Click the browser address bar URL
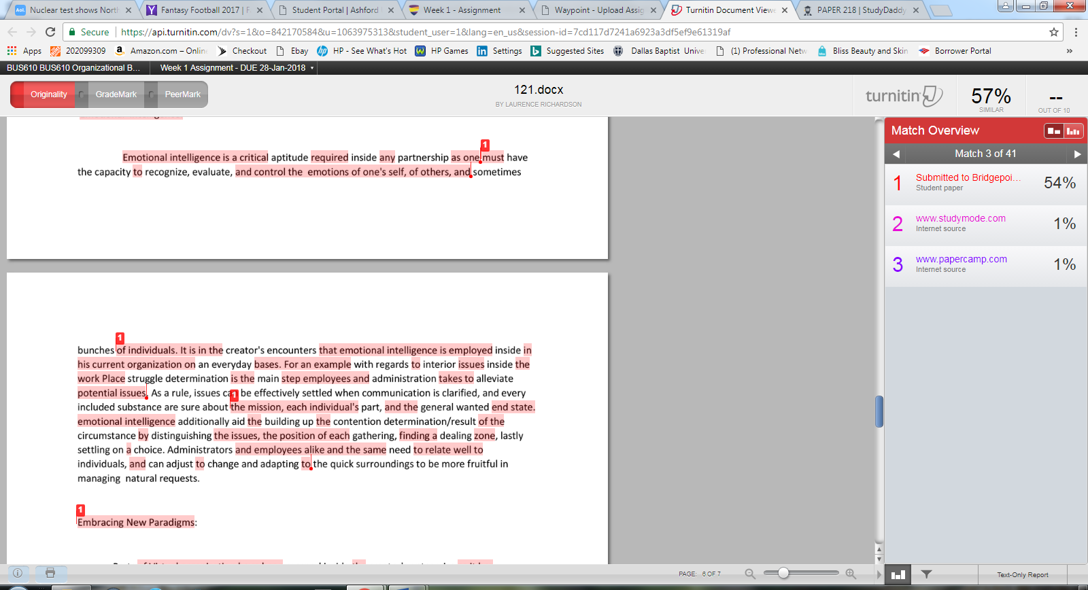 point(425,32)
